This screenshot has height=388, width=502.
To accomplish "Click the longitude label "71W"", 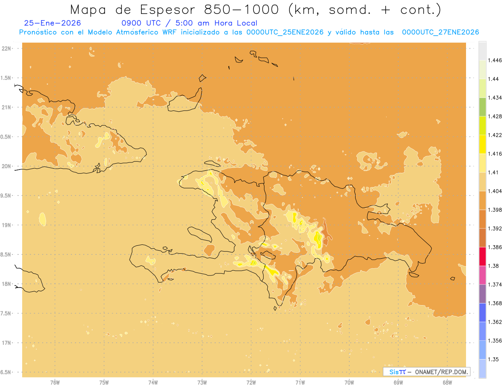I will tap(300, 382).
